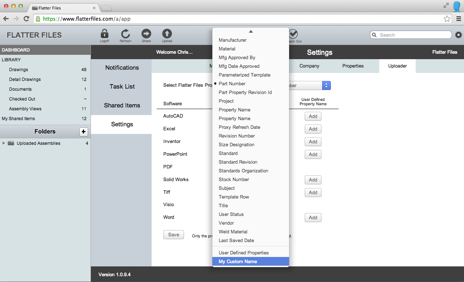Viewport: 464px width, 282px height.
Task: Switch to the Company tab
Action: point(309,66)
